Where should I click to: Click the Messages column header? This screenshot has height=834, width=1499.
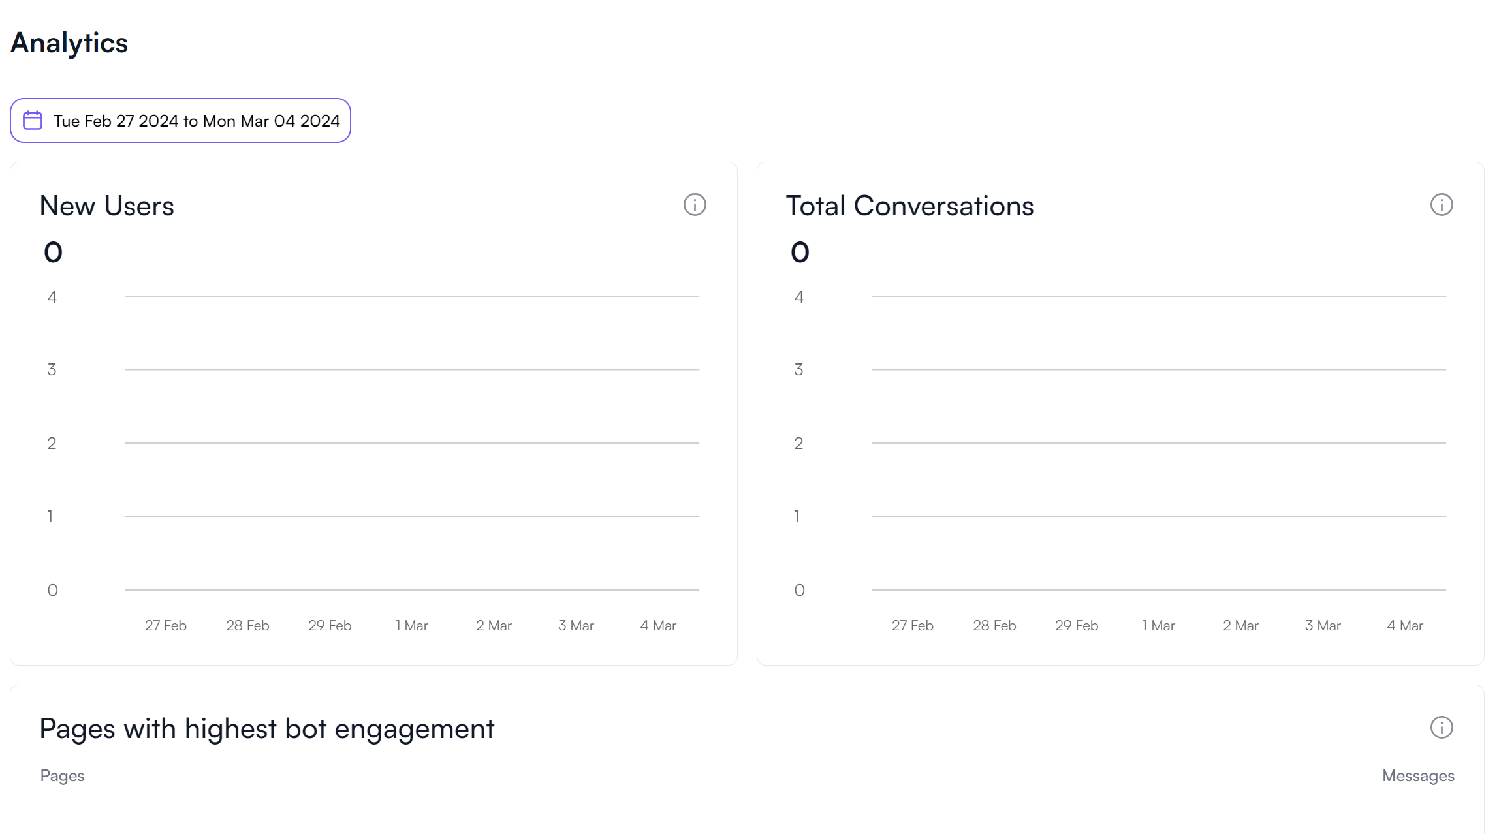point(1418,775)
